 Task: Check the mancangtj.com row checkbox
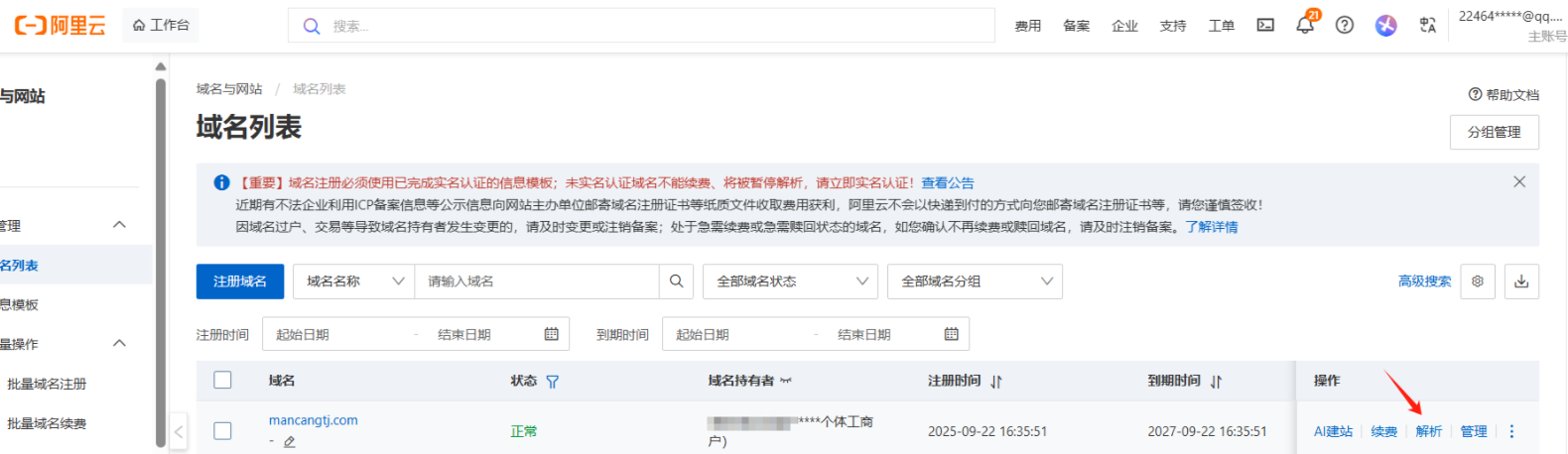click(x=223, y=431)
